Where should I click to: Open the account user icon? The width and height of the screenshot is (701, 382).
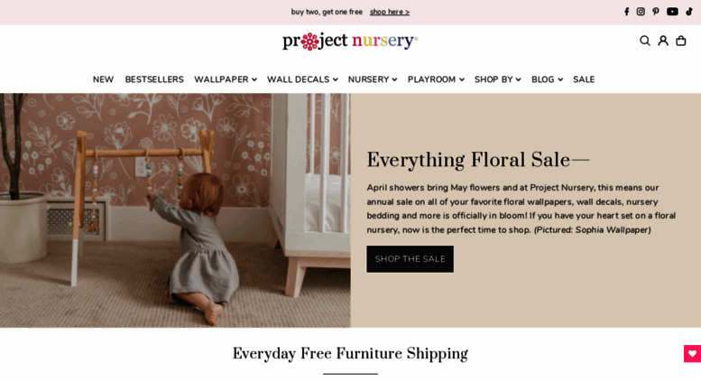pos(663,41)
